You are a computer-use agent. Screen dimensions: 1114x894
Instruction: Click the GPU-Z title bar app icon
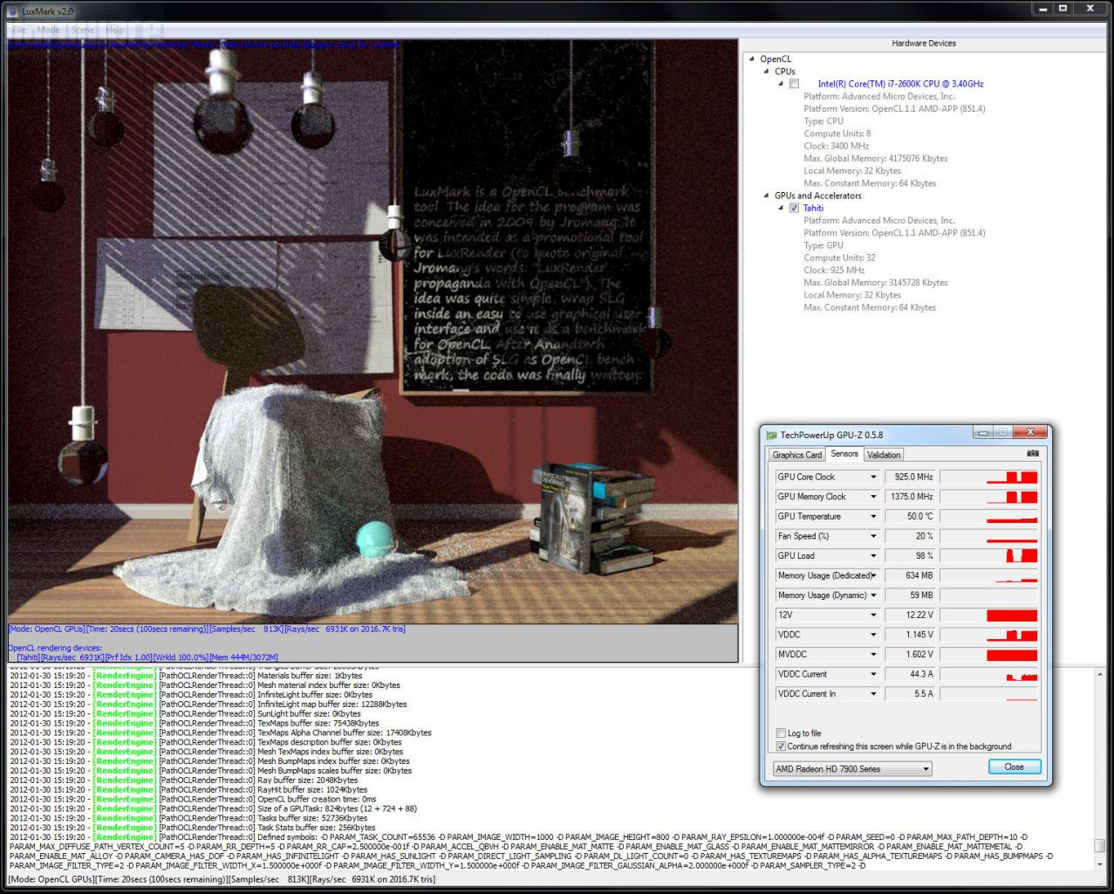pos(771,435)
